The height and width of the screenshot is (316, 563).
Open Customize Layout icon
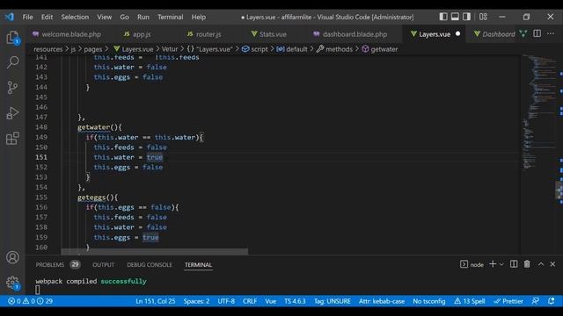coord(483,17)
